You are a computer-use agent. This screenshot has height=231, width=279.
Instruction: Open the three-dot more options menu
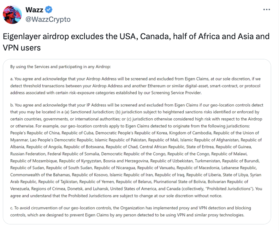pos(266,10)
